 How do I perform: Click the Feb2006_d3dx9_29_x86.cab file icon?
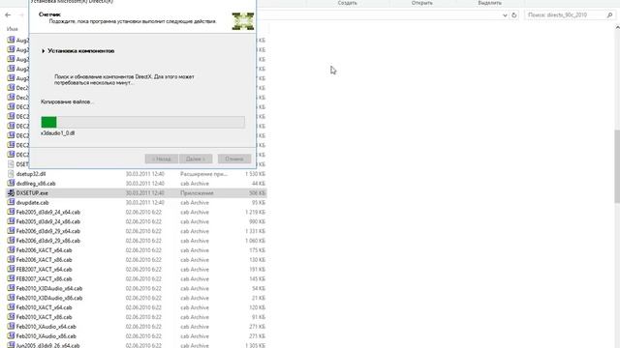pyautogui.click(x=11, y=241)
